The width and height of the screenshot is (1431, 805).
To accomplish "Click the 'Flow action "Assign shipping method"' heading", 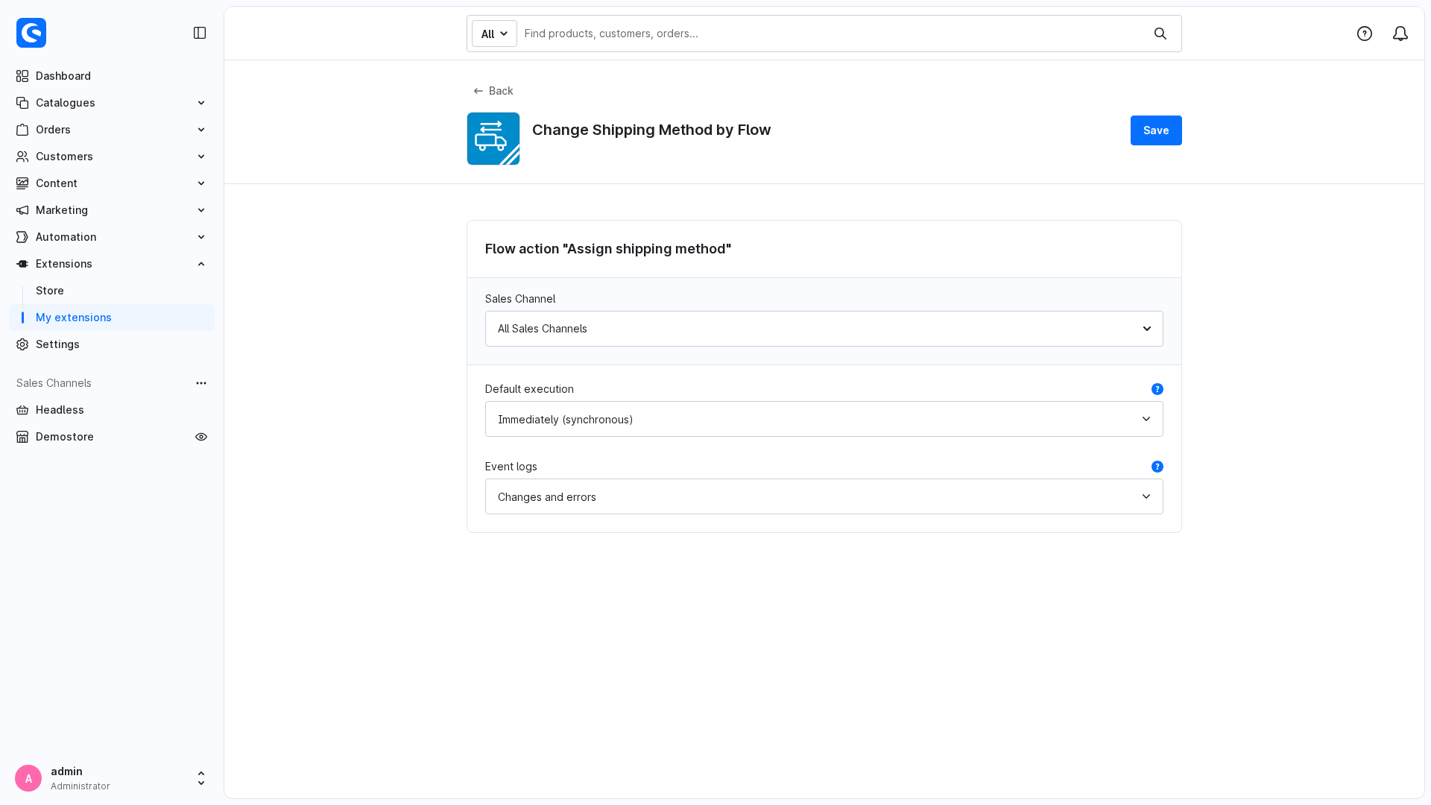I will (608, 249).
